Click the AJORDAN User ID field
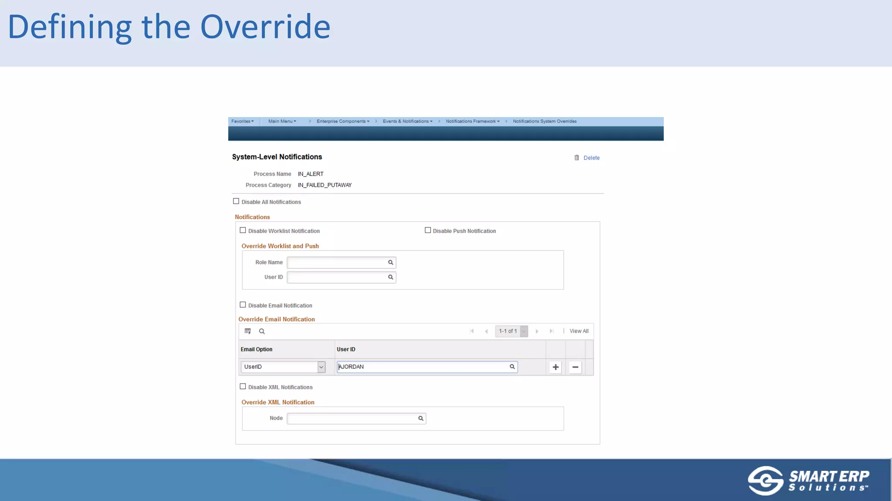The width and height of the screenshot is (892, 501). point(427,367)
